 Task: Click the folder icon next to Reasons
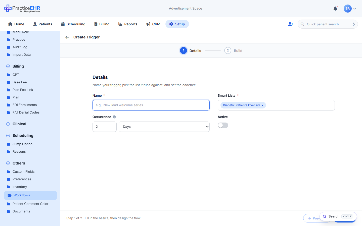[x=9, y=152]
